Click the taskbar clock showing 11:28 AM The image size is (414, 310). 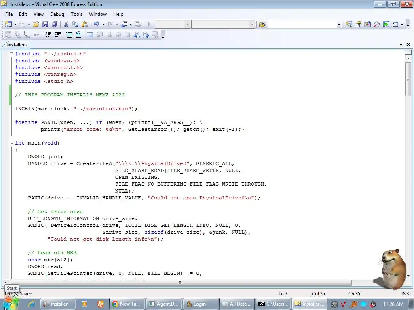click(x=393, y=304)
